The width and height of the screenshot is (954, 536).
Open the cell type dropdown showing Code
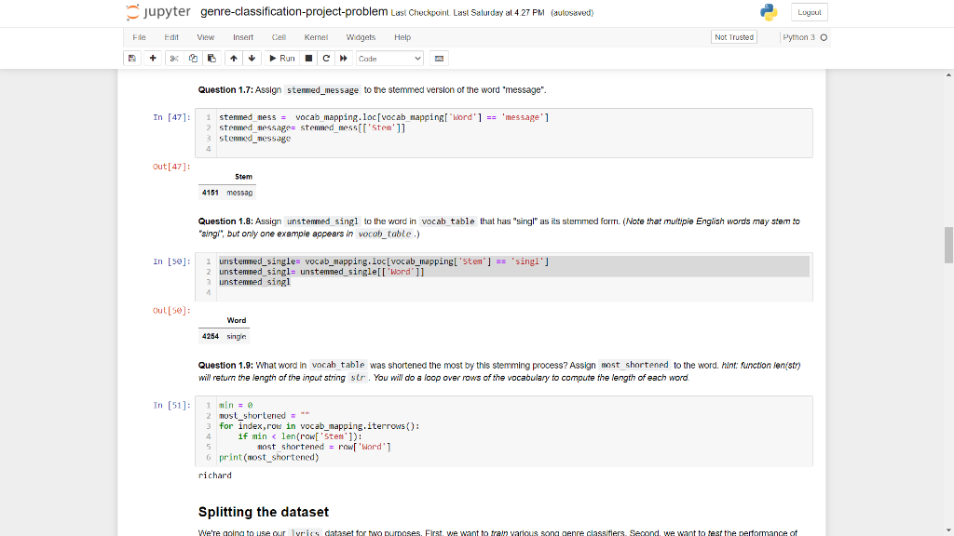click(x=389, y=58)
